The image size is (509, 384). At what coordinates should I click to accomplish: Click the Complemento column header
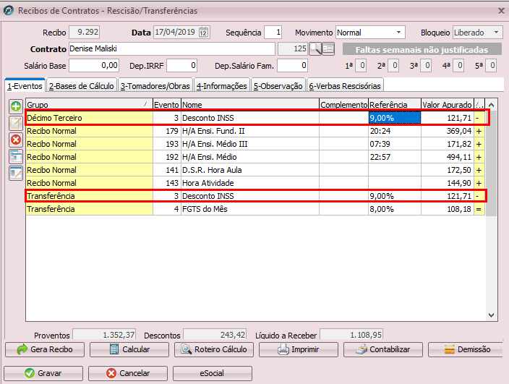tap(343, 105)
